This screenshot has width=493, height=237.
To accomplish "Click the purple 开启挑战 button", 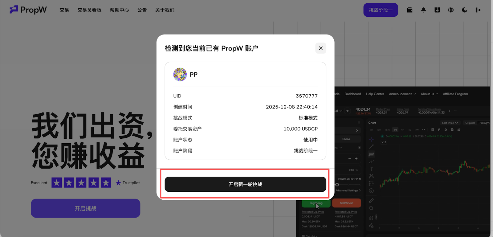I will [x=86, y=208].
